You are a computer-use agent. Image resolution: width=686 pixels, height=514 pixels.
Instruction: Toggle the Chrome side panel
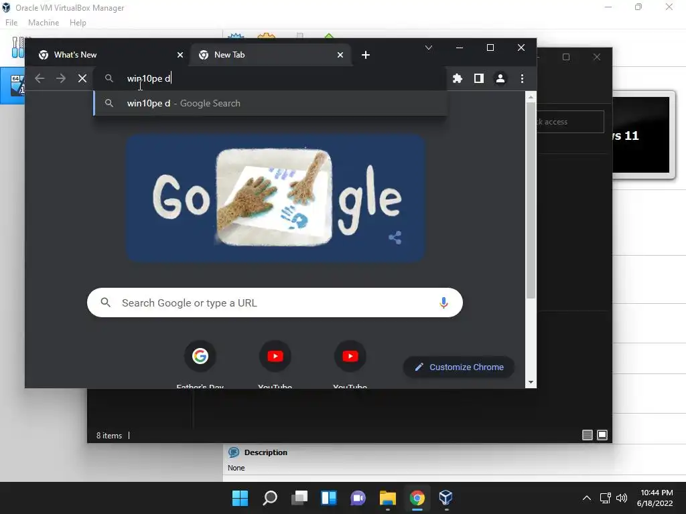click(x=478, y=78)
